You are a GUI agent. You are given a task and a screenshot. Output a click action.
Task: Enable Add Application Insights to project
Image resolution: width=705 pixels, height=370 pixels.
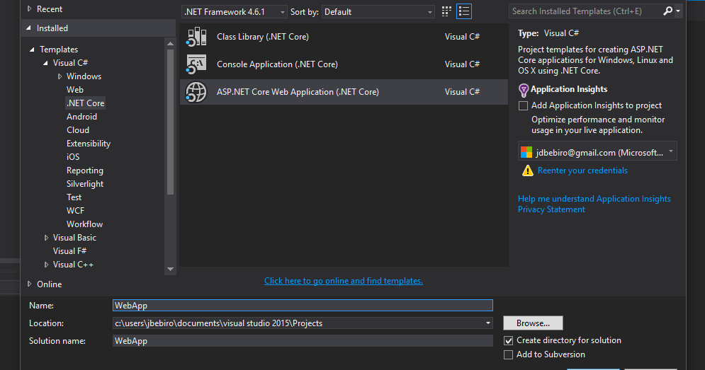(523, 105)
